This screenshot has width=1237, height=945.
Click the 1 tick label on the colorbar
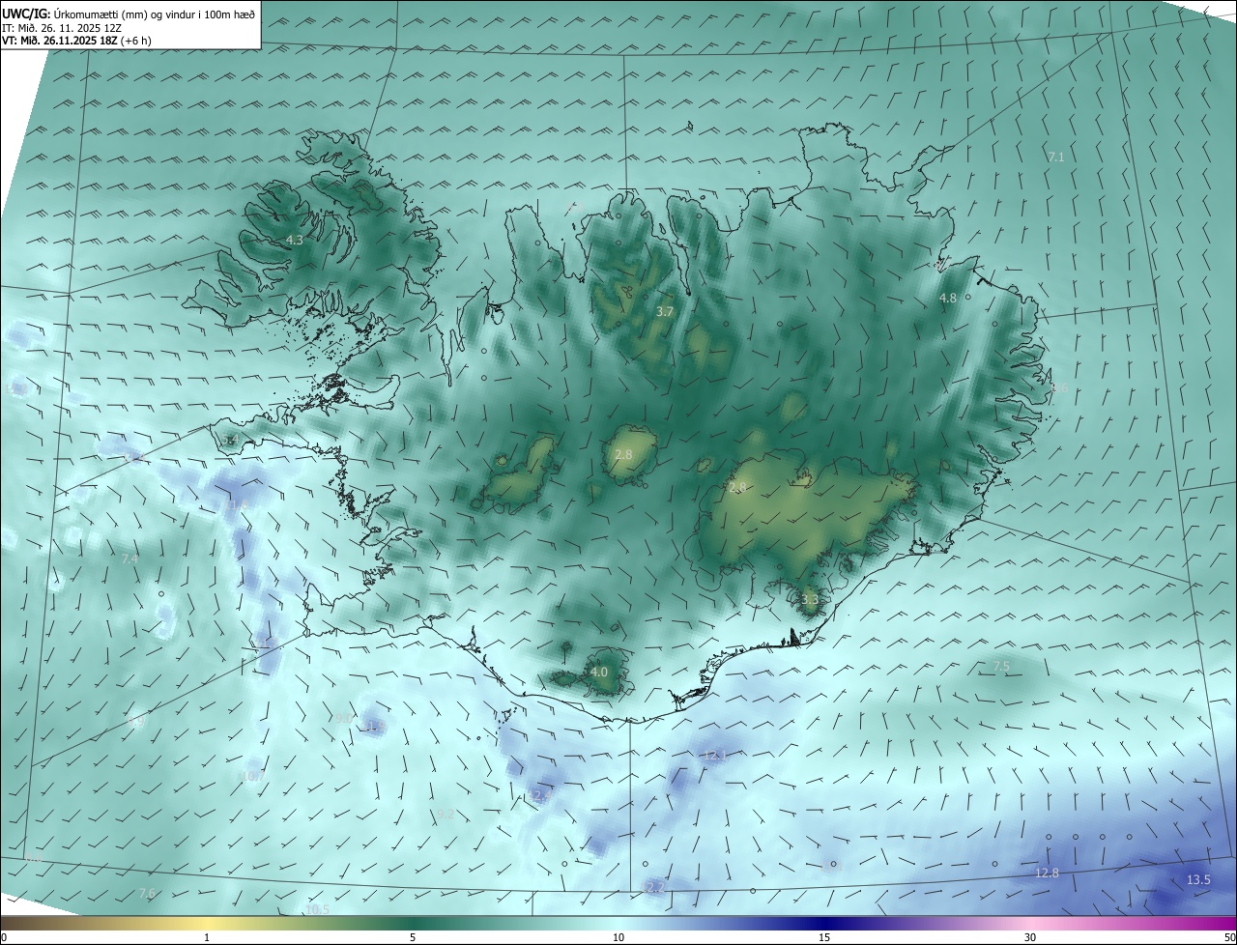click(207, 937)
